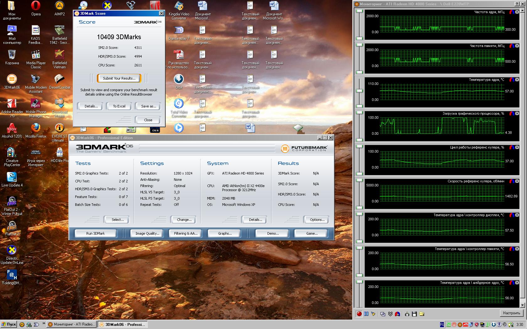Open Kingdia Video Converter desktop icon

point(179,10)
